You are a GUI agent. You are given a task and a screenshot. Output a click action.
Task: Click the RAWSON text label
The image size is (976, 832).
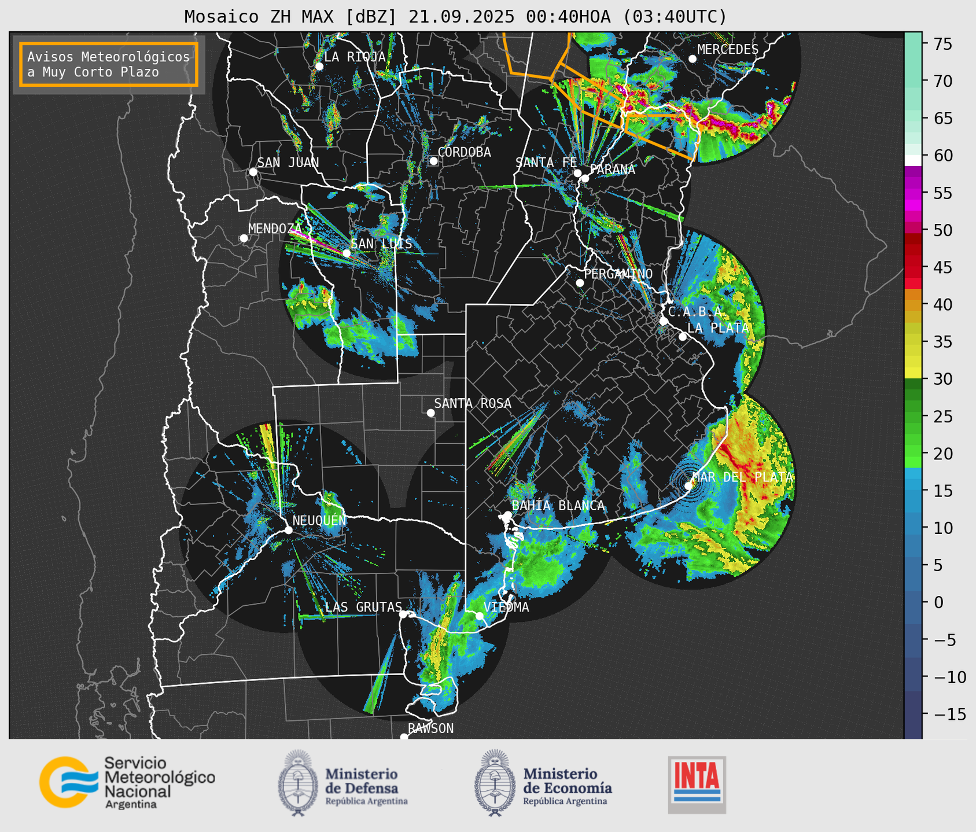(x=430, y=728)
